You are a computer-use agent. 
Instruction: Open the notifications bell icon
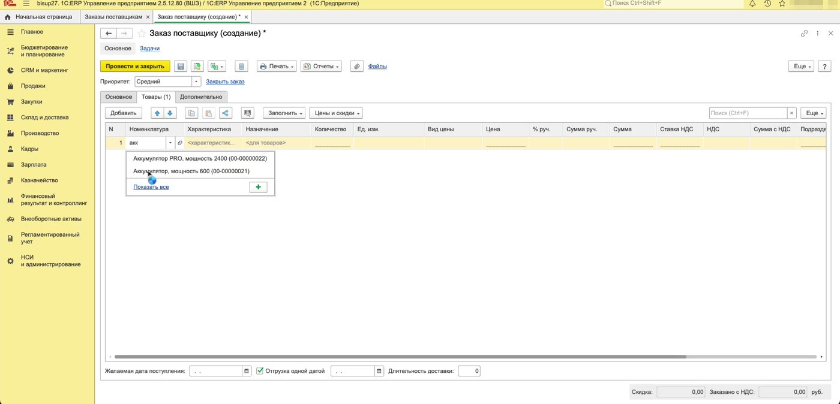[752, 4]
